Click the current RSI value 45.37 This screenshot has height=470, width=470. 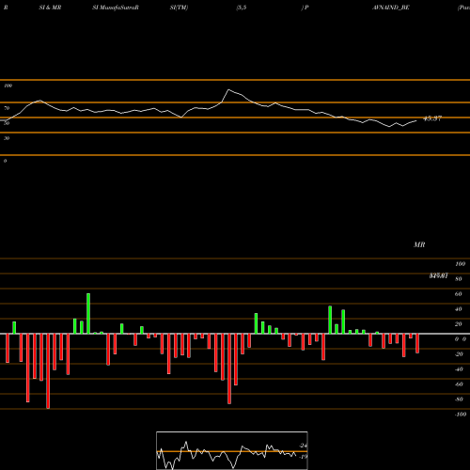click(432, 118)
